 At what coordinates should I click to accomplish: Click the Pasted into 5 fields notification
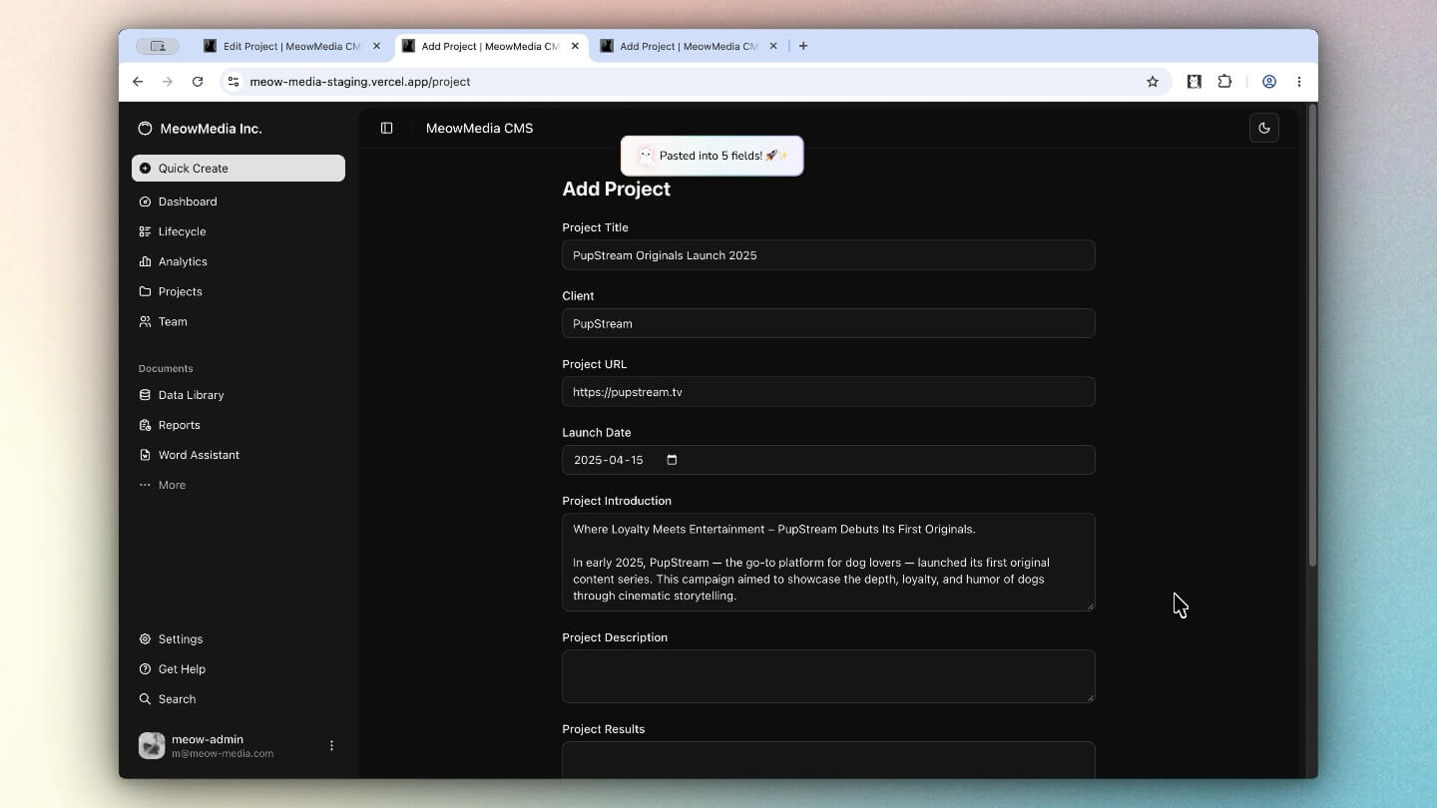[713, 156]
